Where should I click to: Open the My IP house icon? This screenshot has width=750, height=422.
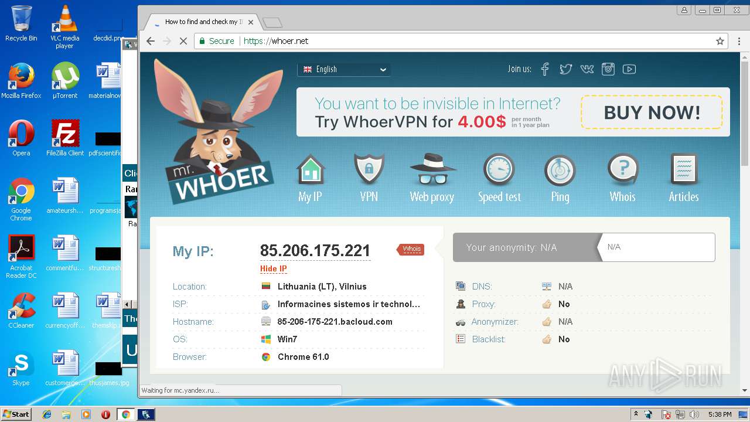[311, 170]
